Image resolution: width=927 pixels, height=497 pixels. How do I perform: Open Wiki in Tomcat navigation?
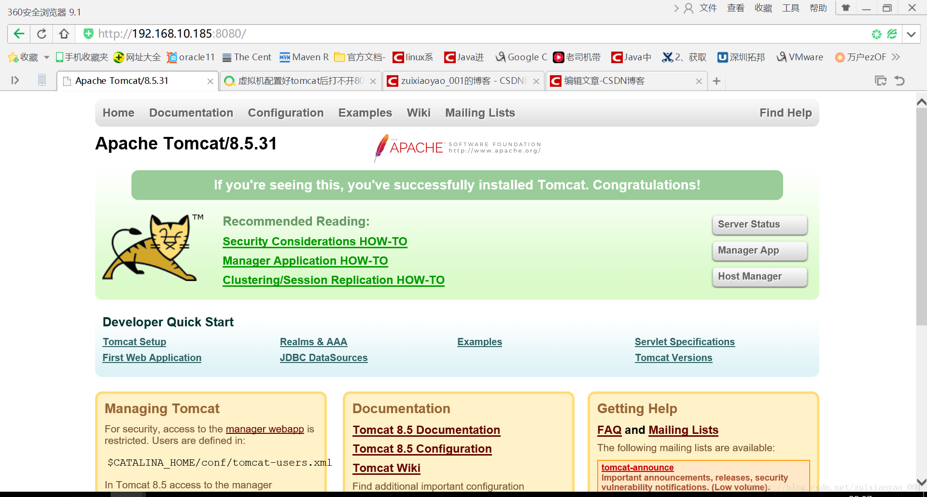419,113
